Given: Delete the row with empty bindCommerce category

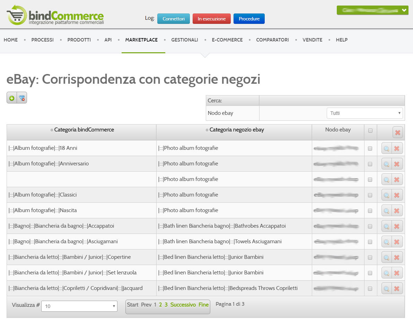Looking at the screenshot, I should [x=397, y=179].
